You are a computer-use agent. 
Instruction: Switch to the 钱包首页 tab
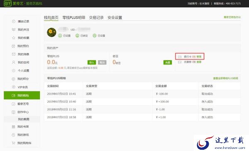click(x=51, y=17)
